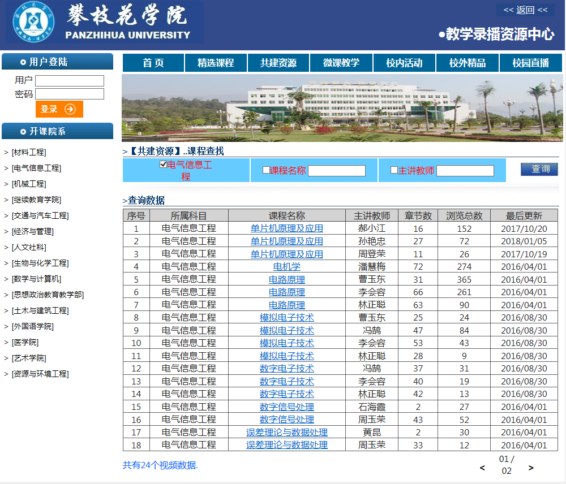Open 误差理论与数据处理 course by 黄昆
566x484 pixels.
pyautogui.click(x=287, y=432)
